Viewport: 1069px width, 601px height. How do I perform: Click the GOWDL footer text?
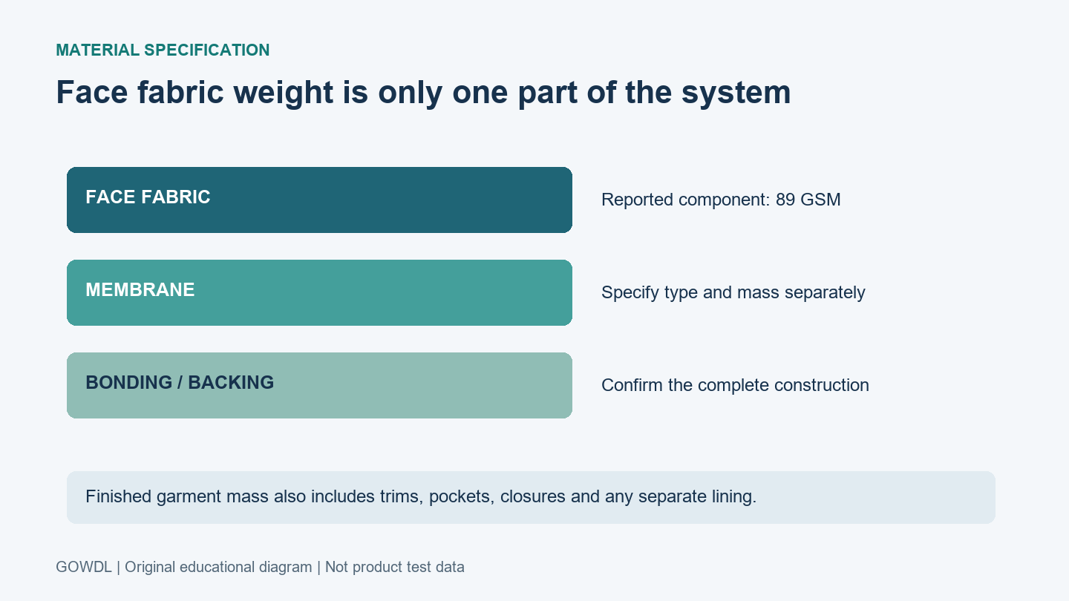pos(84,567)
